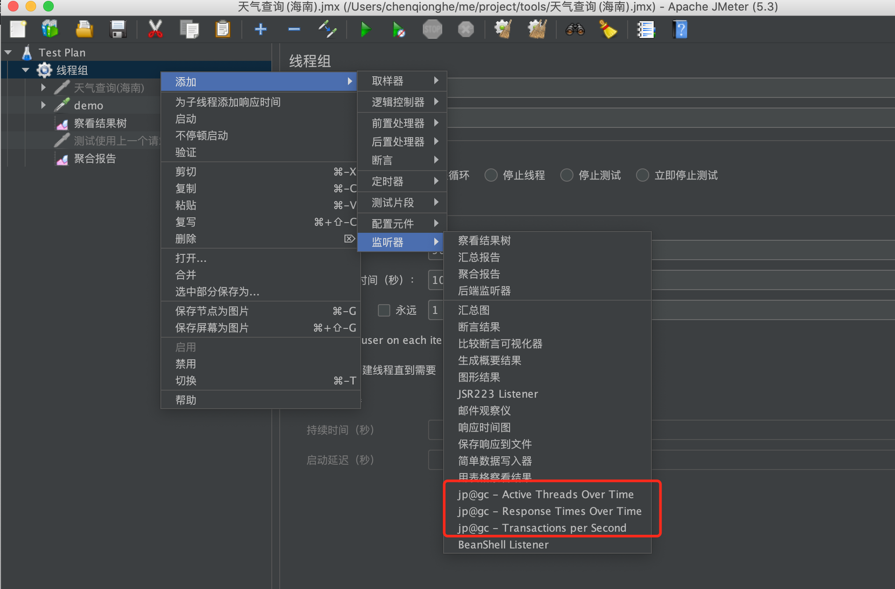895x589 pixels.
Task: Collapse the Test Plan tree node
Action: click(x=8, y=52)
